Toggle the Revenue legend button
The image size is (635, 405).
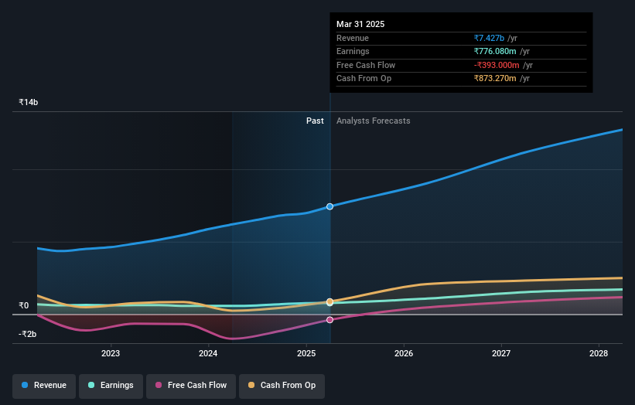point(44,385)
